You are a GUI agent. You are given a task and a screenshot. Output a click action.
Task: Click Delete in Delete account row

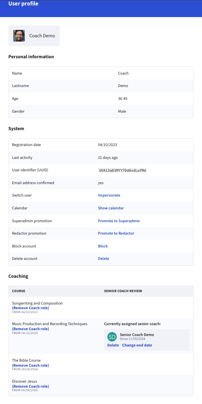coord(103,258)
